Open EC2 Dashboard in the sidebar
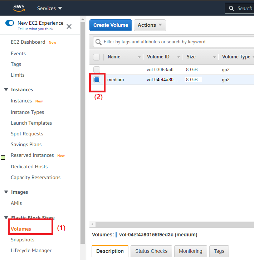This screenshot has height=260, width=254. coord(28,42)
